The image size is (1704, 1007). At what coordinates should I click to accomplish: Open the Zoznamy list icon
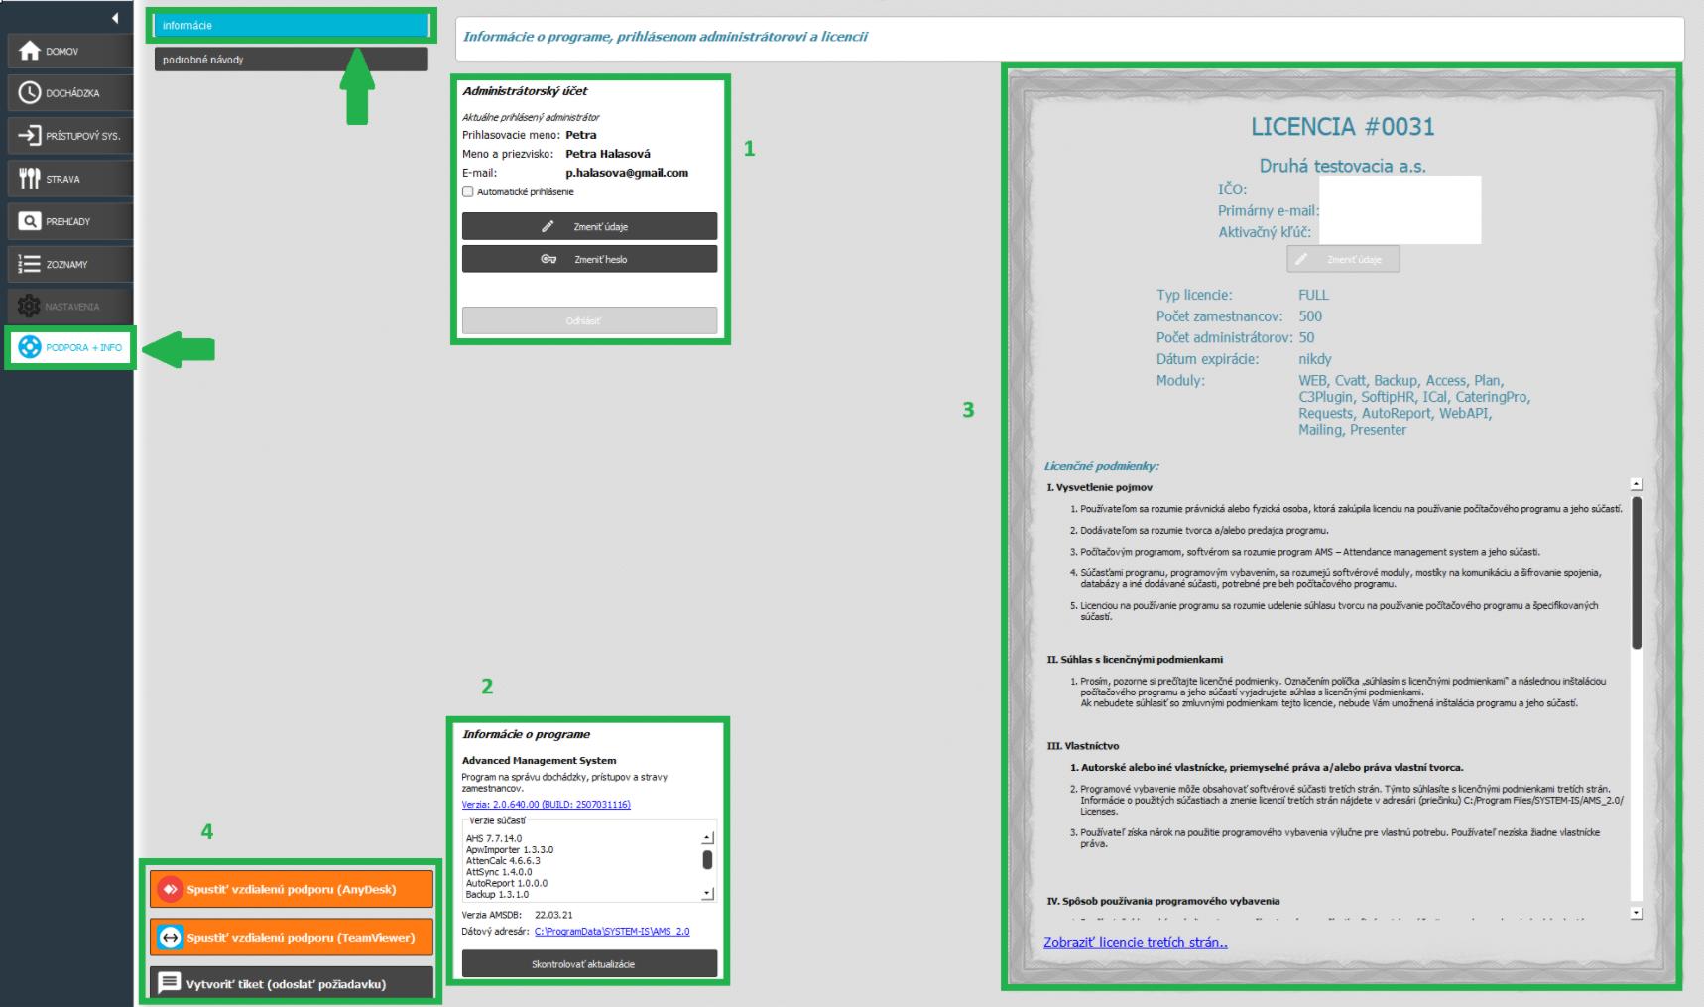coord(30,264)
